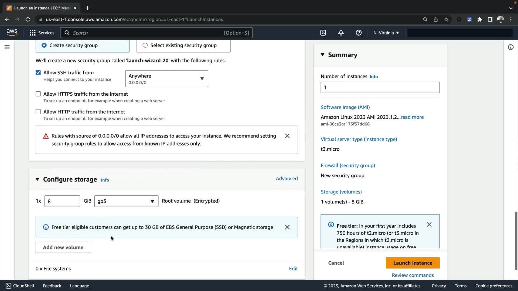Open the gp3 volume type dropdown
The width and height of the screenshot is (518, 291).
coord(126,201)
